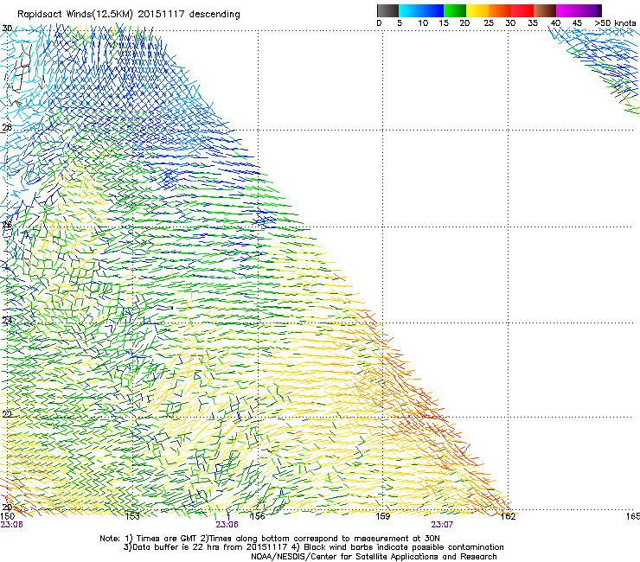Click the purple "23:07" time stamp
The image size is (640, 562).
(x=442, y=525)
